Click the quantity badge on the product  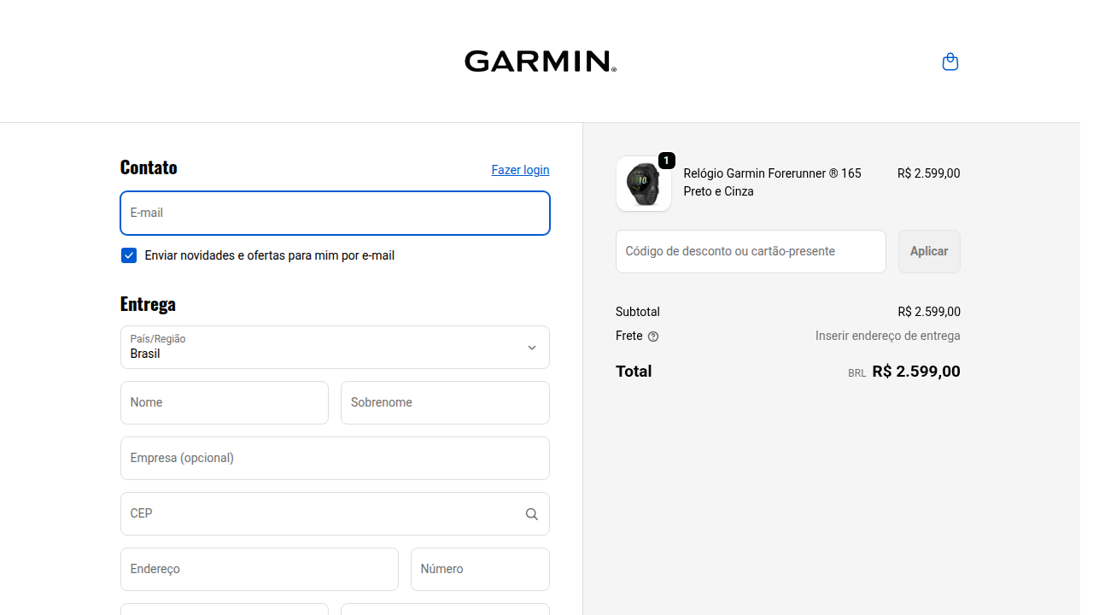pos(666,161)
